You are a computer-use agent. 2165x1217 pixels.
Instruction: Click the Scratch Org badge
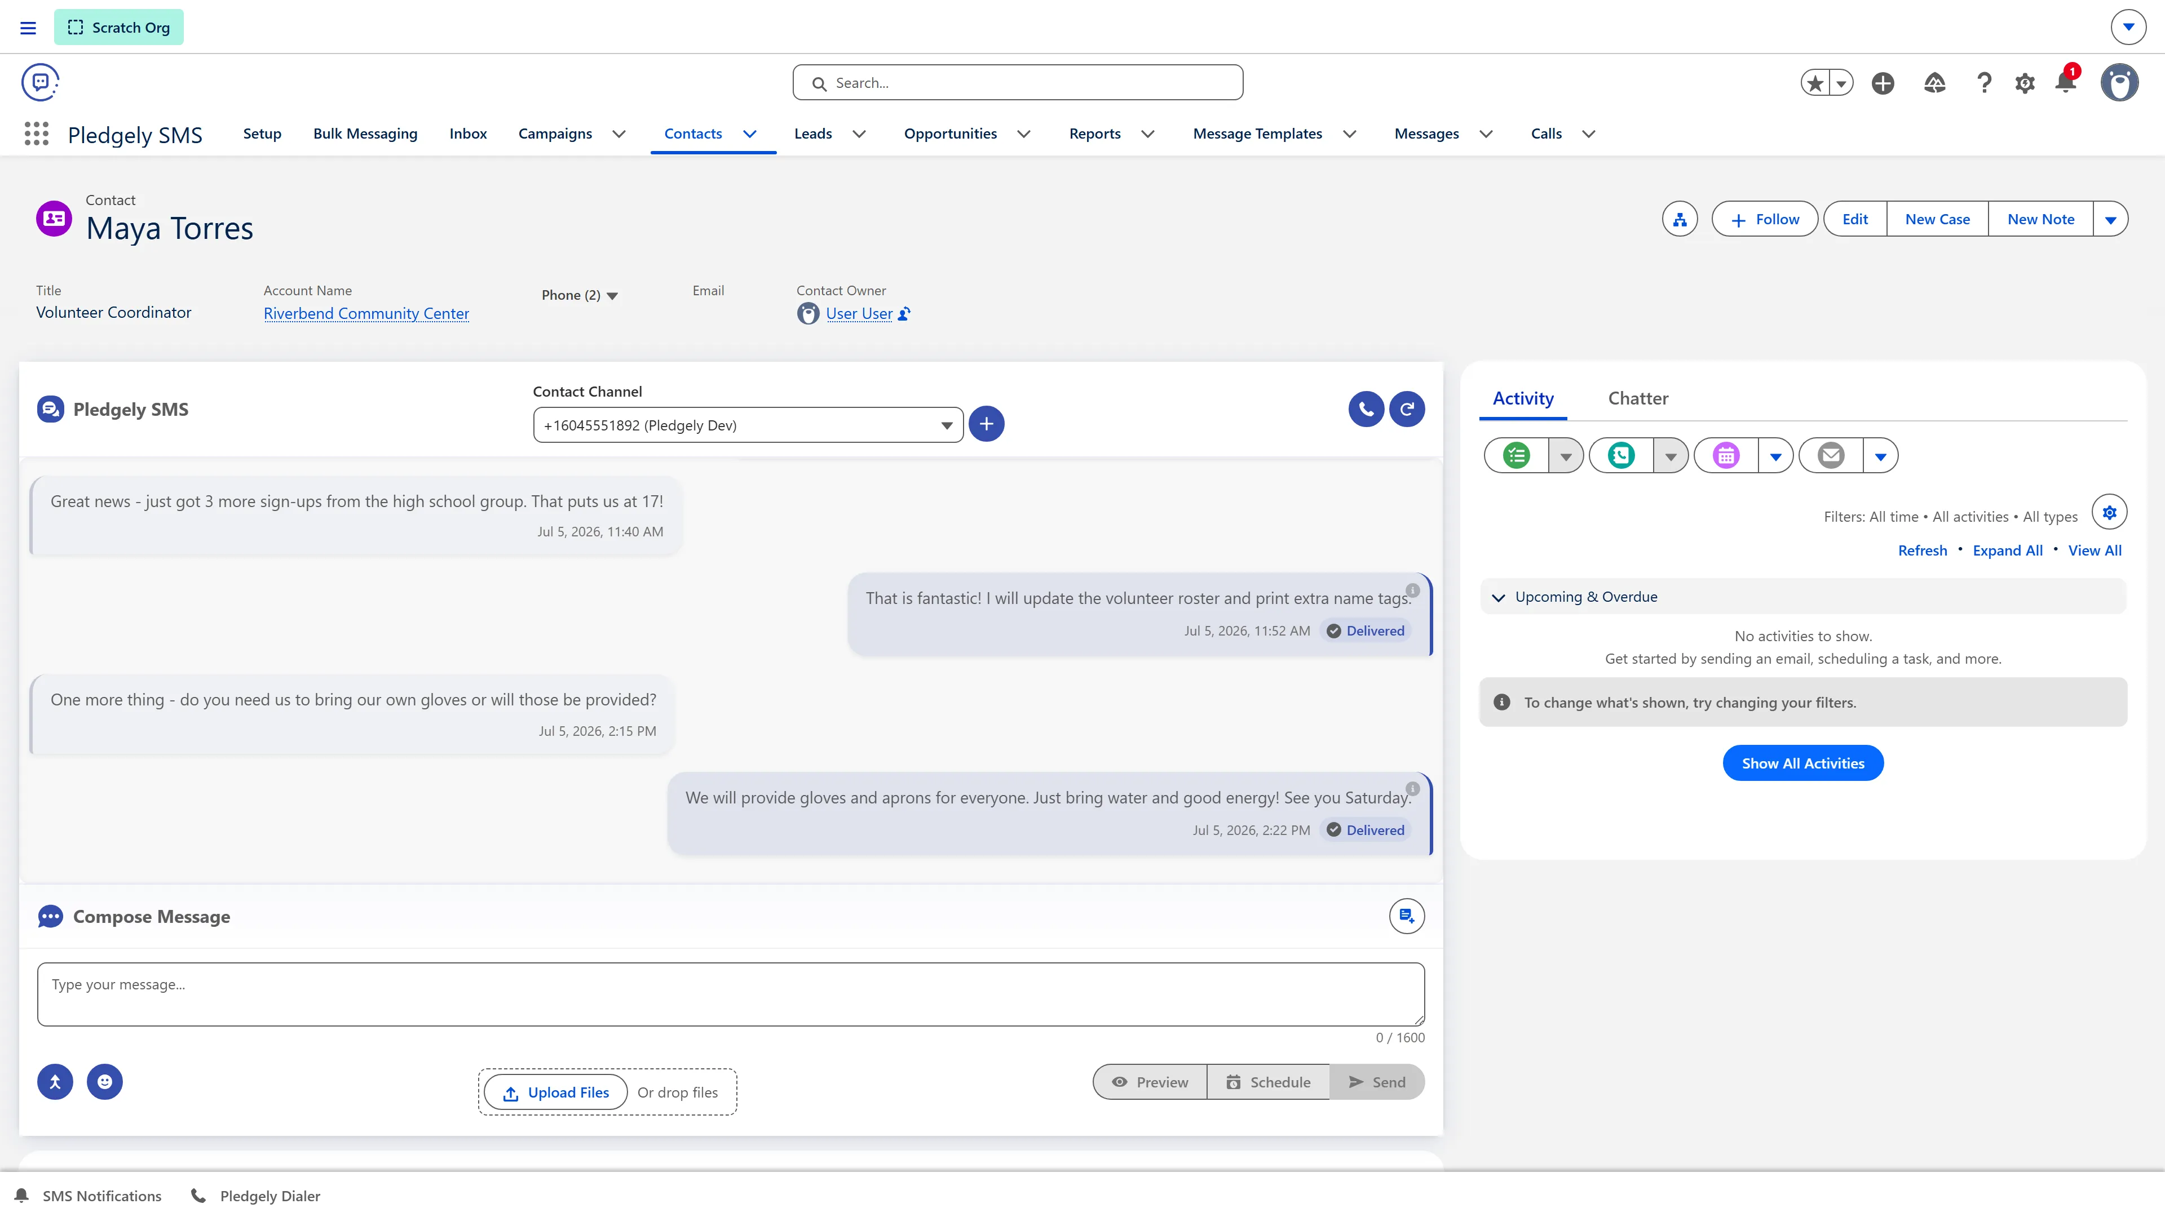click(118, 28)
